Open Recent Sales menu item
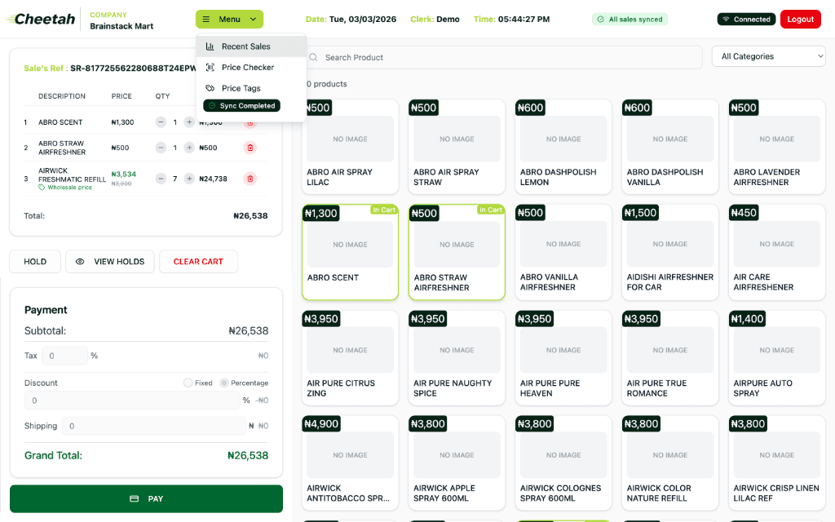Image resolution: width=835 pixels, height=522 pixels. point(245,46)
